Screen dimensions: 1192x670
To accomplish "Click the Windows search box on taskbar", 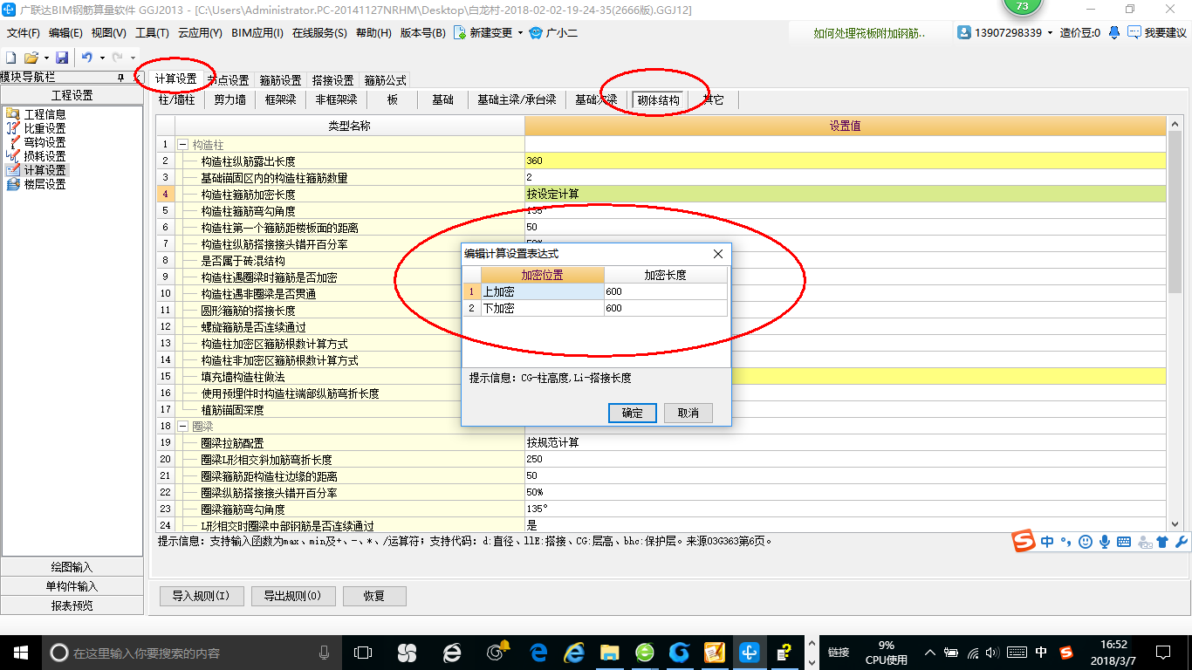I will tap(193, 653).
